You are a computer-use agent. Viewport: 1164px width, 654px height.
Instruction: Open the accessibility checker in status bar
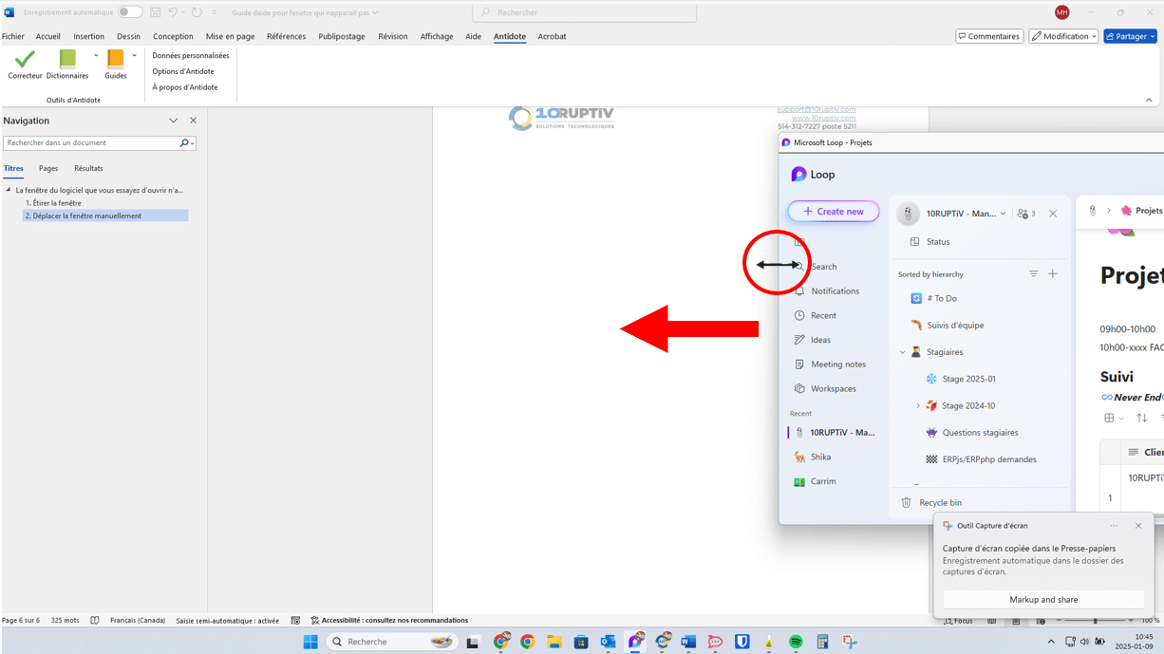tap(389, 621)
